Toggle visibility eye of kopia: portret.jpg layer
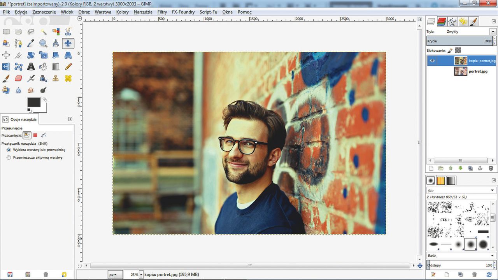Viewport: 498px width, 280px height. [432, 60]
